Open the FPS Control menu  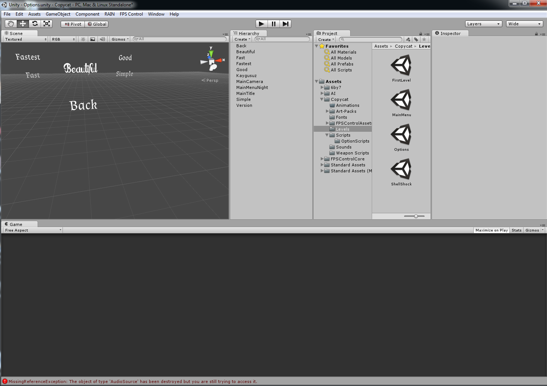(x=131, y=14)
